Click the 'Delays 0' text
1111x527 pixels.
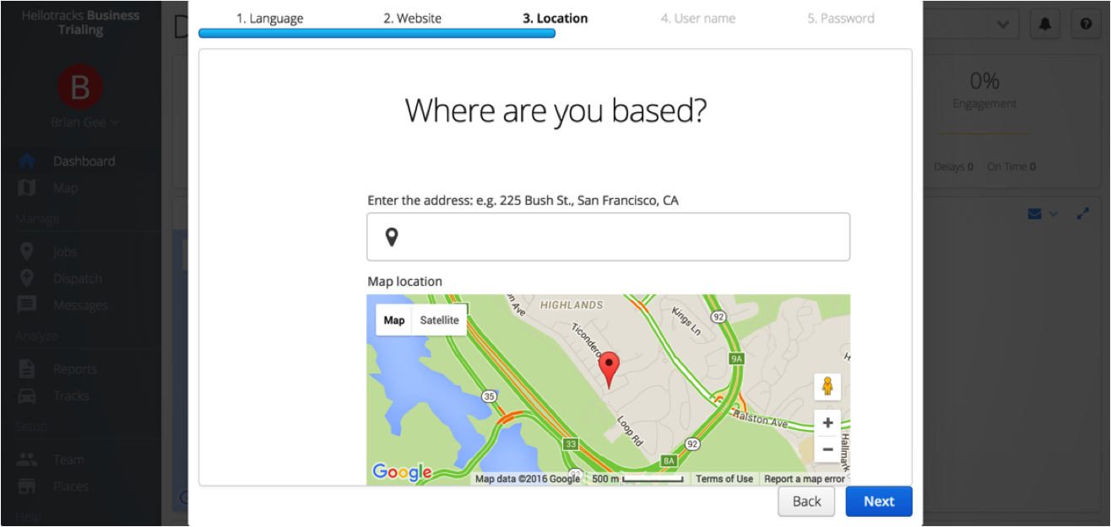click(954, 167)
